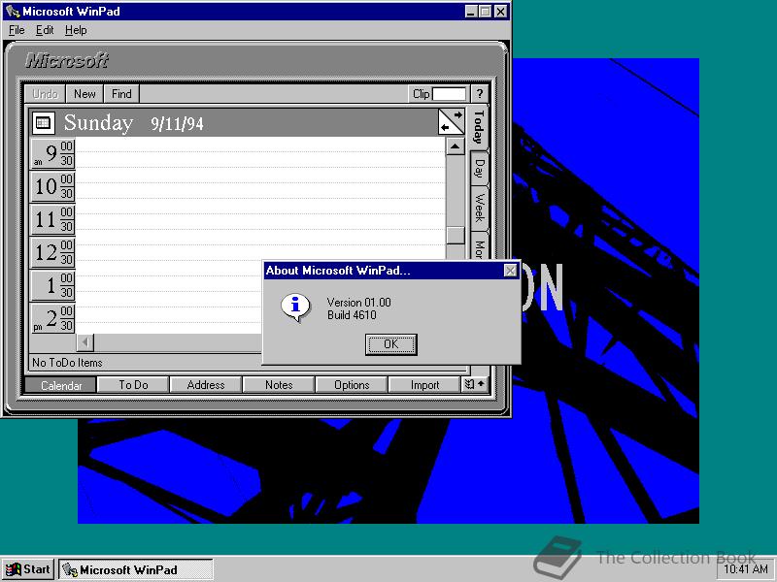Click the scroll up arrow of schedule
Image resolution: width=777 pixels, height=582 pixels.
[x=455, y=146]
